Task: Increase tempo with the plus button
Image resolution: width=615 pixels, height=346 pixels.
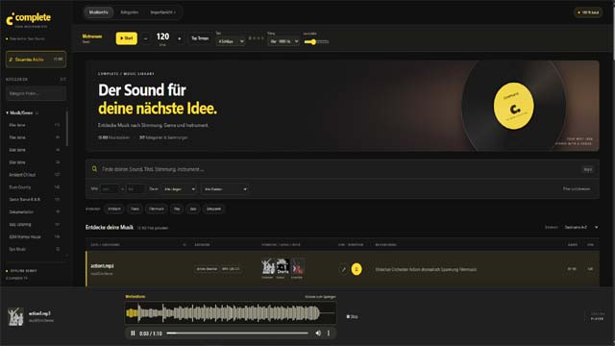Action: 180,38
